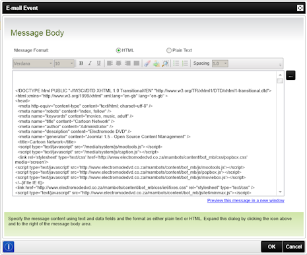
Task: Toggle italic formatting
Action: click(90, 63)
